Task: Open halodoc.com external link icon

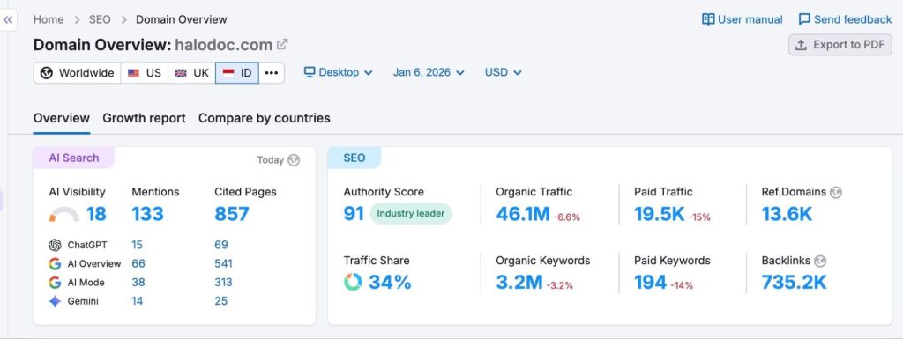Action: pyautogui.click(x=282, y=44)
